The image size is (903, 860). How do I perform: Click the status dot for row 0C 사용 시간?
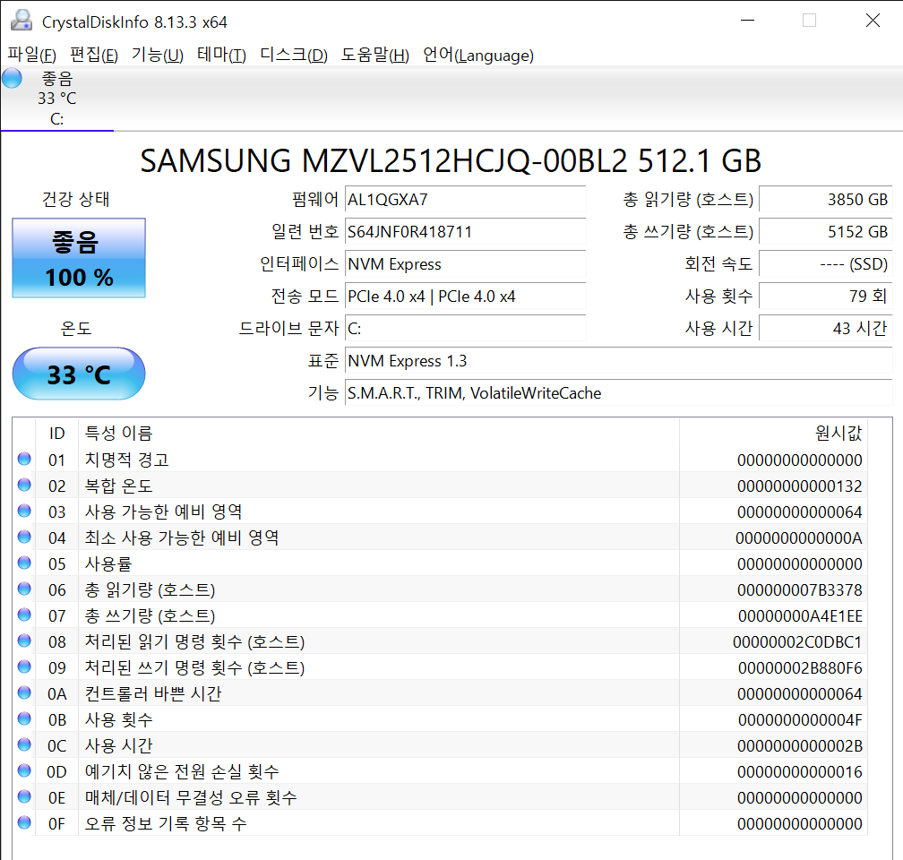click(24, 744)
